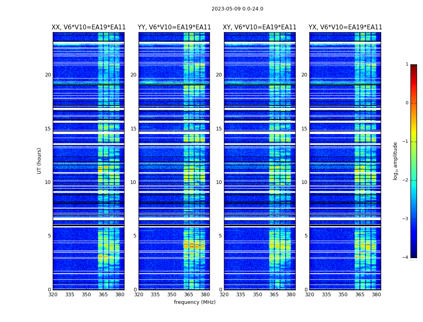
Task: Click the 5 hour tick beside YY panel
Action: pos(135,236)
